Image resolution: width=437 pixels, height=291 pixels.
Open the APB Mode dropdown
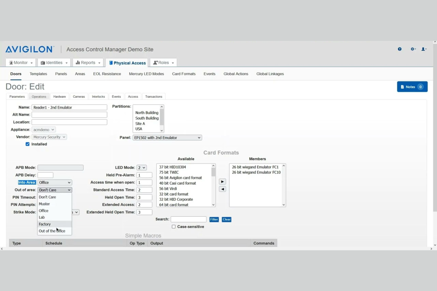pos(61,167)
